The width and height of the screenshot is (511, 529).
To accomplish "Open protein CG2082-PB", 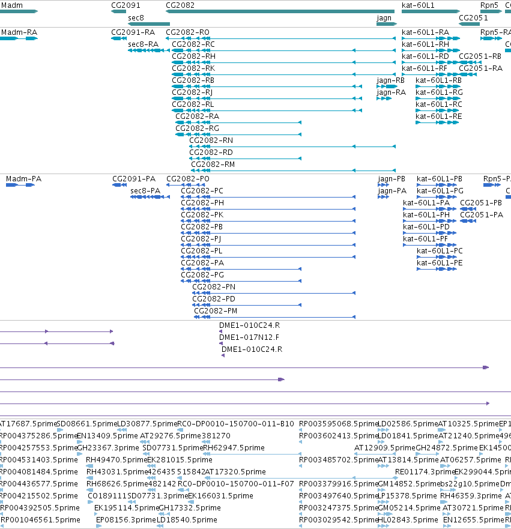I will point(202,227).
